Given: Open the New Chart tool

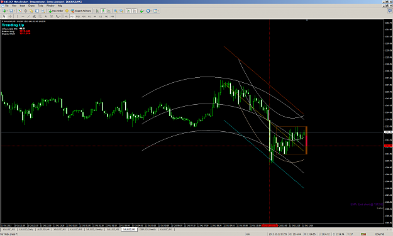Looking at the screenshot, I should coord(4,11).
